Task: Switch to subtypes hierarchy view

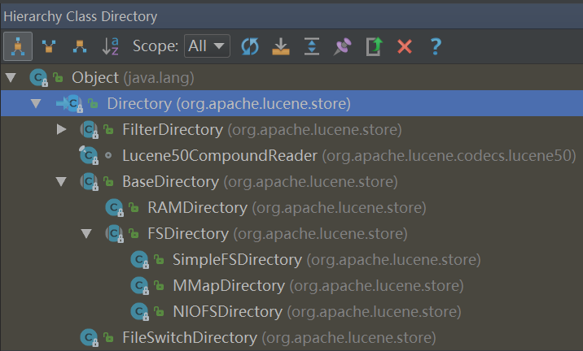Action: point(79,46)
